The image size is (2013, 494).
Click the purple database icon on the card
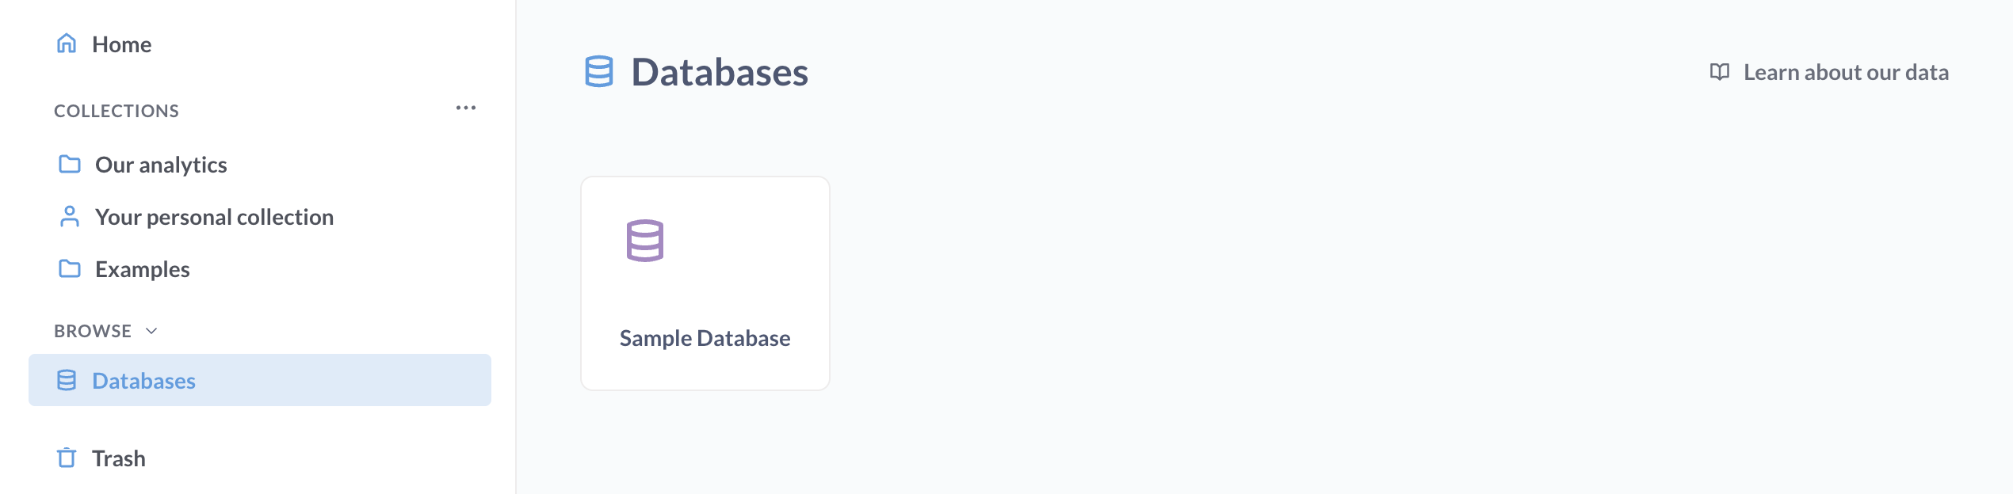646,241
